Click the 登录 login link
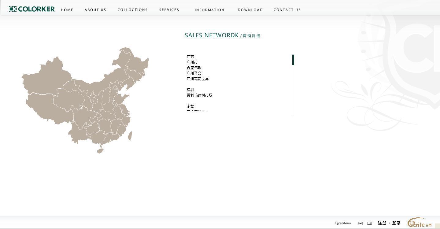Image resolution: width=440 pixels, height=229 pixels. [x=396, y=223]
